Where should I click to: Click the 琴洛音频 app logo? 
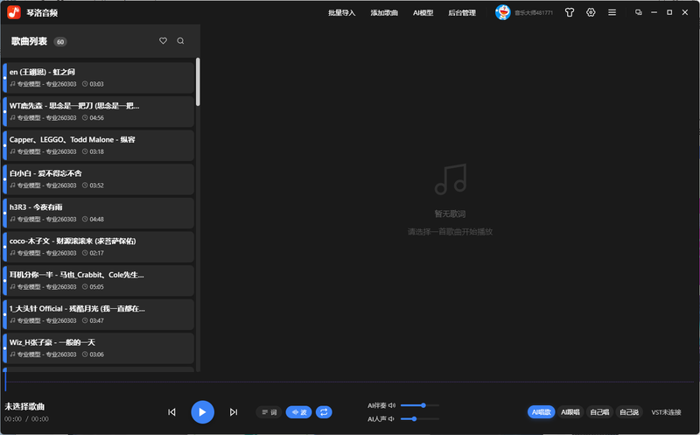click(14, 12)
